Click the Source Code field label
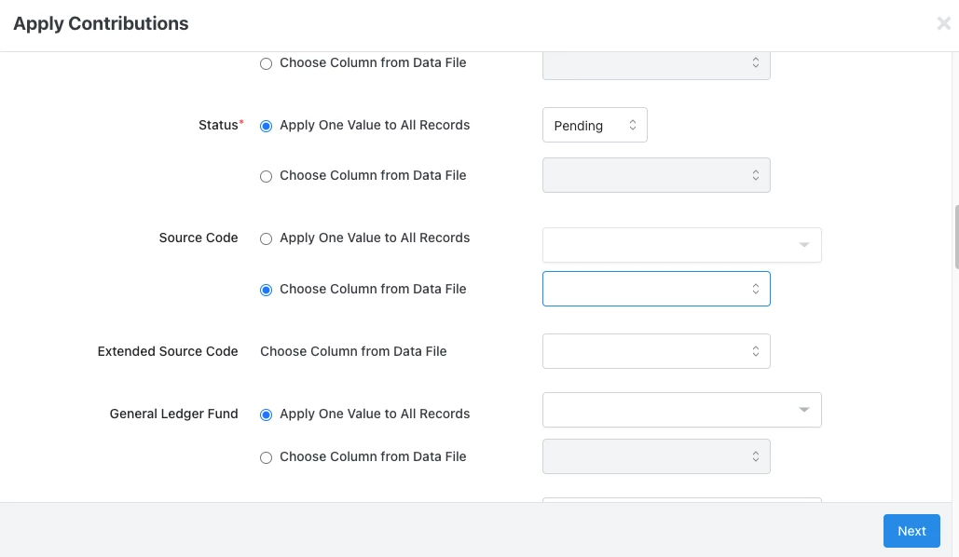This screenshot has width=959, height=557. tap(199, 238)
